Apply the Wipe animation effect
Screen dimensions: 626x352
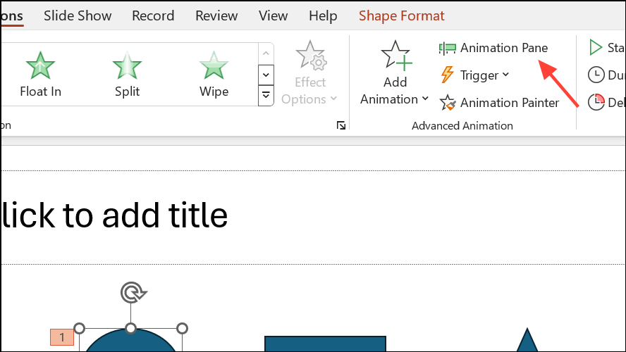point(214,74)
